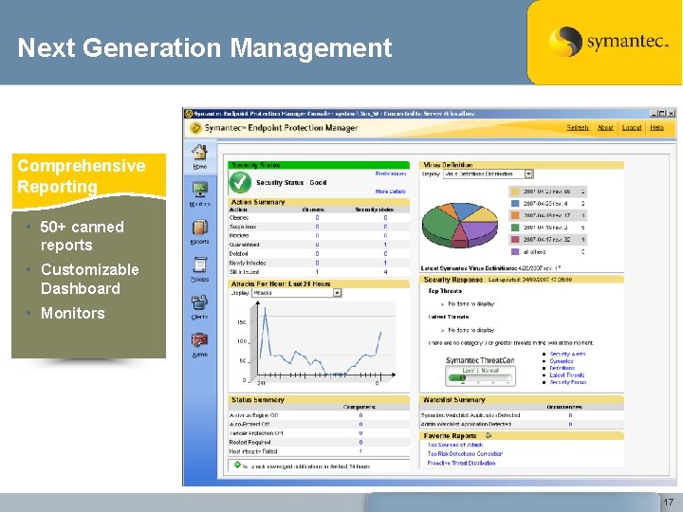The height and width of the screenshot is (512, 683).
Task: Click the orange legend swatch for rev. 17
Action: click(x=515, y=215)
